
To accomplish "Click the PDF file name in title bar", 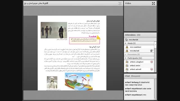I will pyautogui.click(x=36, y=3).
